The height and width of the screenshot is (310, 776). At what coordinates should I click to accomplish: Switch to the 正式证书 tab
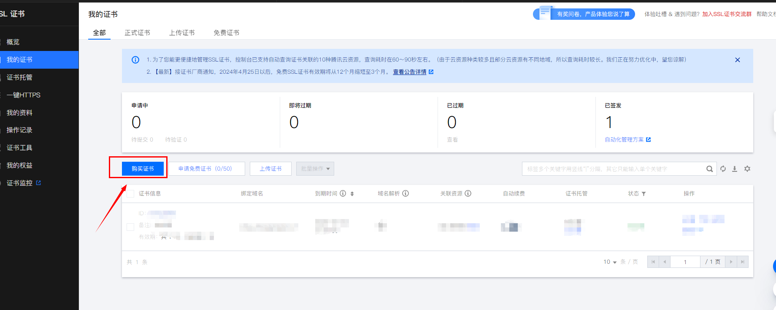(137, 33)
